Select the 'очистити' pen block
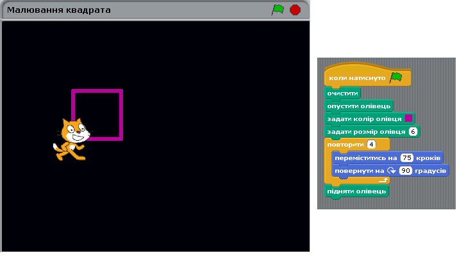This screenshot has width=466, height=258. pyautogui.click(x=343, y=93)
